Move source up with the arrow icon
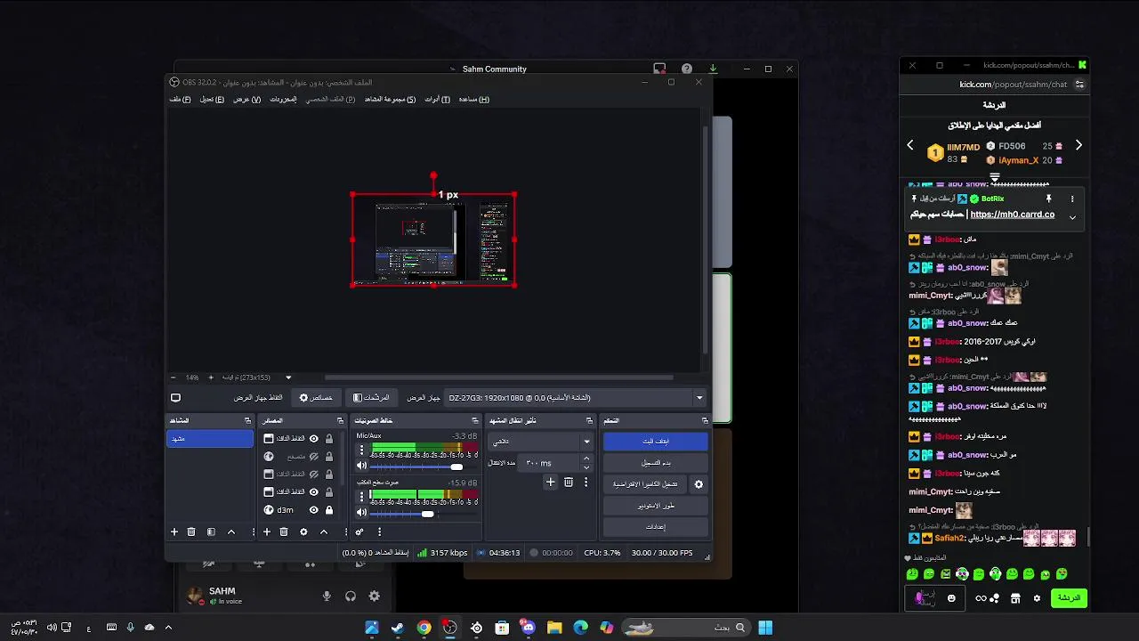The image size is (1139, 641). click(324, 531)
